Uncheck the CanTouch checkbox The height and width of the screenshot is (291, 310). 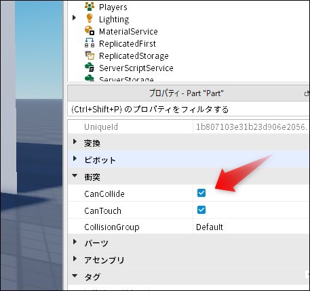pyautogui.click(x=201, y=210)
